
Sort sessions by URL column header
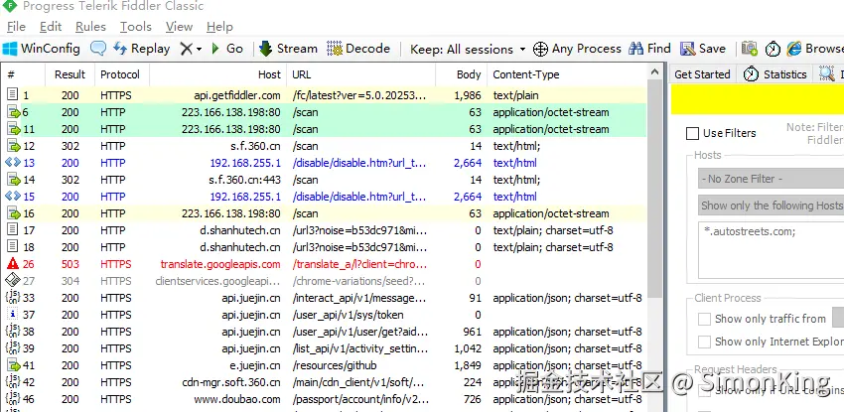(360, 74)
